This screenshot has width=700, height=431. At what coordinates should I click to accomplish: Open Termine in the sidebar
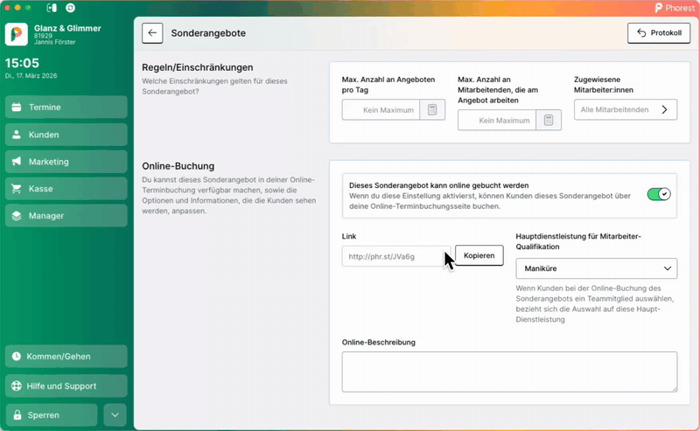click(x=66, y=107)
